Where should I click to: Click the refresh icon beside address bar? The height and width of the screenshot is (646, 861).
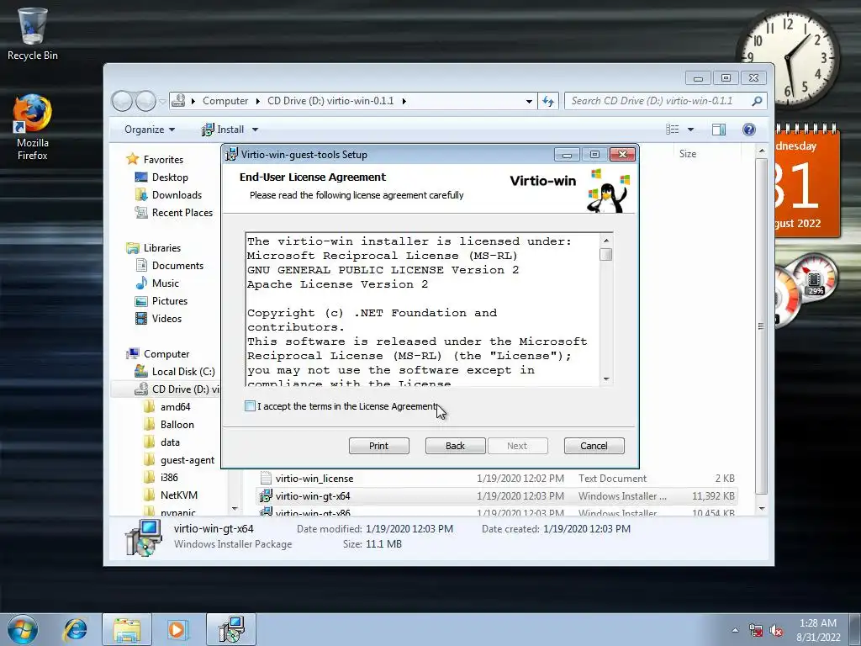[x=548, y=101]
